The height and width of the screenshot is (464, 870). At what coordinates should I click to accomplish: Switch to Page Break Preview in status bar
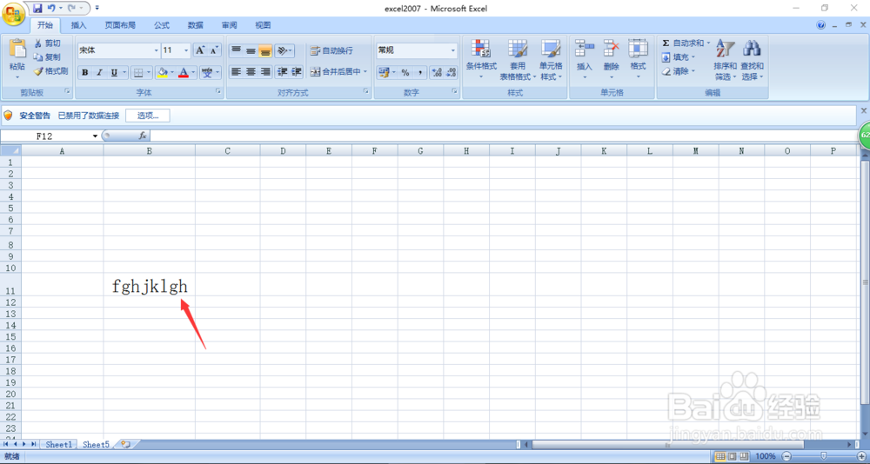pyautogui.click(x=745, y=456)
